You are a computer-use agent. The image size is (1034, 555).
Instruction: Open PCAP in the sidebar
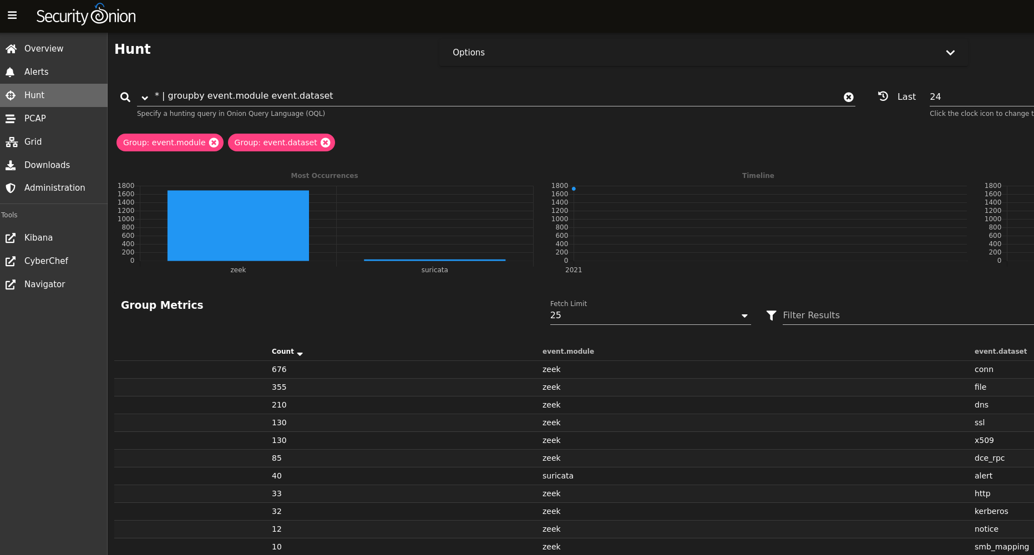(x=54, y=119)
